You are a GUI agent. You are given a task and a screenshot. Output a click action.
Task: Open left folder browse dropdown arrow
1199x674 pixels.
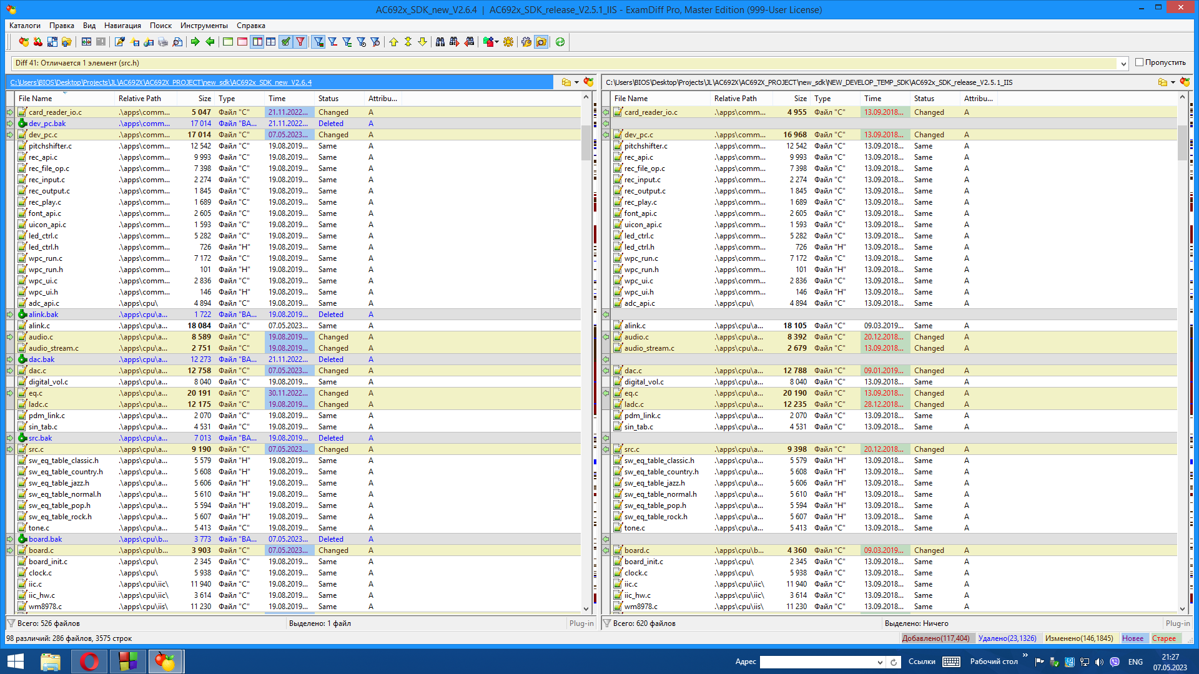[x=576, y=82]
